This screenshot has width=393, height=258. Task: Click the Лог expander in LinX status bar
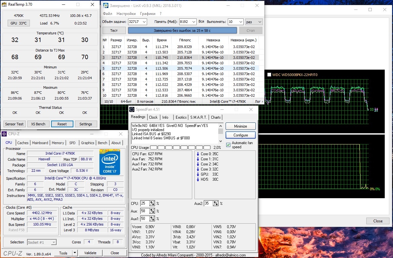[x=259, y=101]
